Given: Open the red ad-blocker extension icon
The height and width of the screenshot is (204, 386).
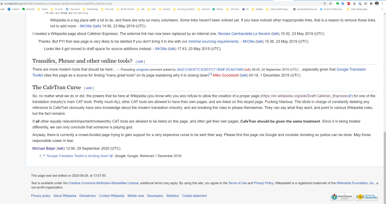Looking at the screenshot, I should point(348,3).
